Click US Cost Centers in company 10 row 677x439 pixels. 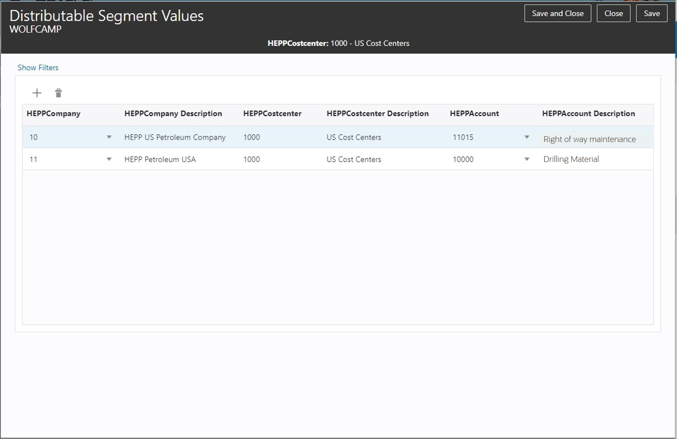[354, 137]
